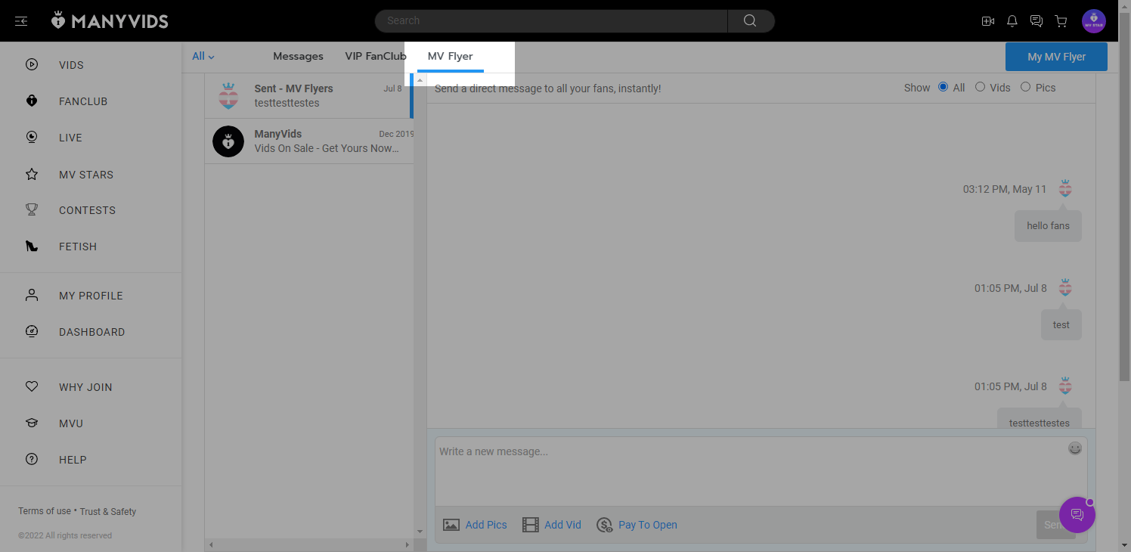Click the My MV Flyer button

[x=1056, y=57]
